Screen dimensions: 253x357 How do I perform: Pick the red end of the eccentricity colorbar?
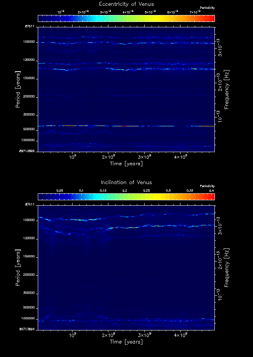click(212, 18)
